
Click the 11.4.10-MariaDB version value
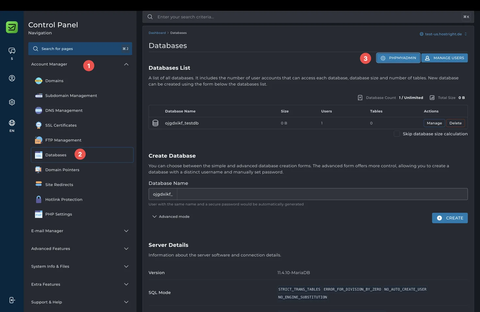(294, 273)
